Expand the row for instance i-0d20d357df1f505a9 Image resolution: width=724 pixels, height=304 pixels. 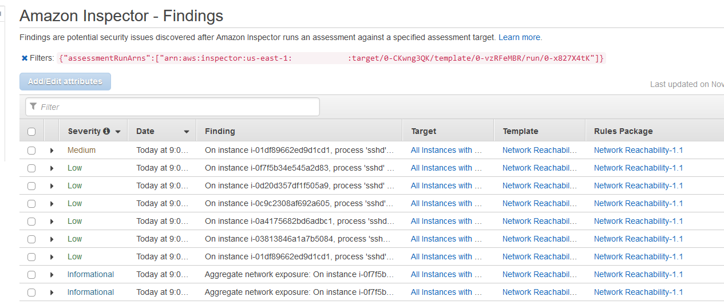[52, 186]
